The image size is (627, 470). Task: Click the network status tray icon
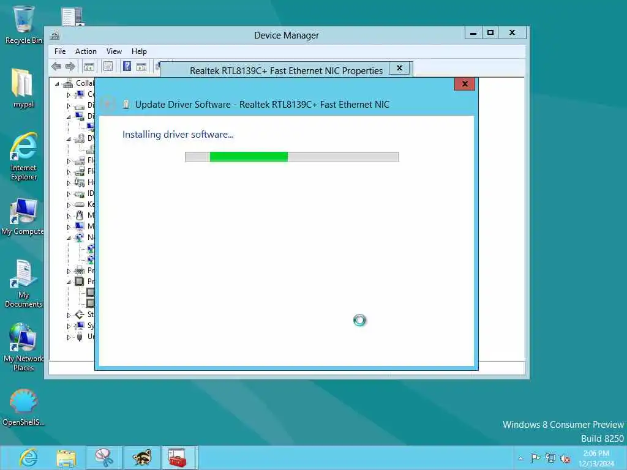550,458
